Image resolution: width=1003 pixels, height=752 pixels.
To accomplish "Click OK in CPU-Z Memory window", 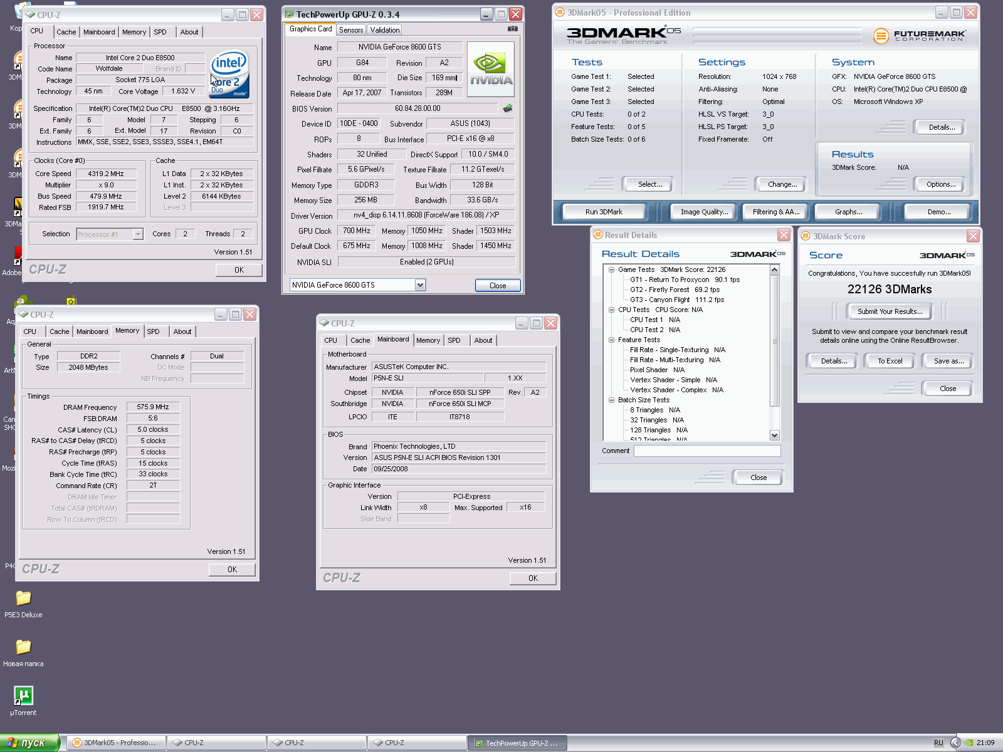I will (x=232, y=570).
